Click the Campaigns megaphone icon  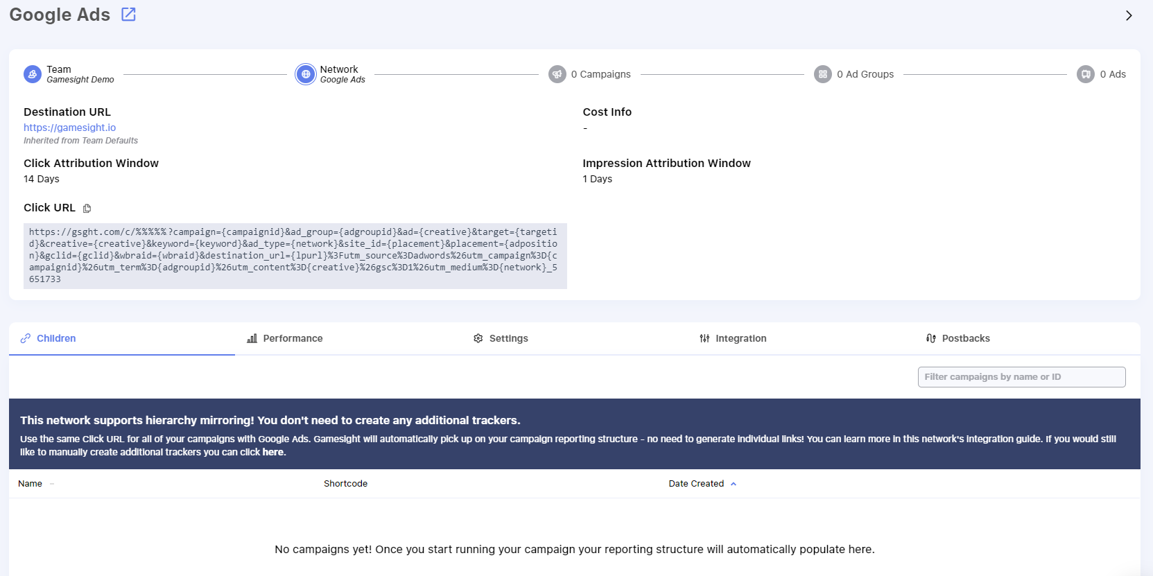557,74
